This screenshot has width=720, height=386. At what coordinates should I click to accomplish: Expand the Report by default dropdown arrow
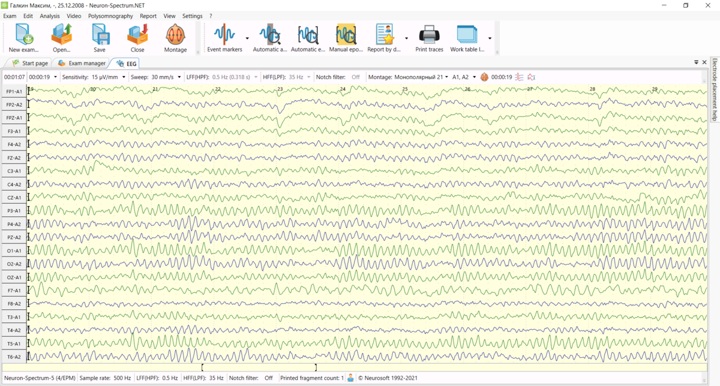tap(406, 37)
